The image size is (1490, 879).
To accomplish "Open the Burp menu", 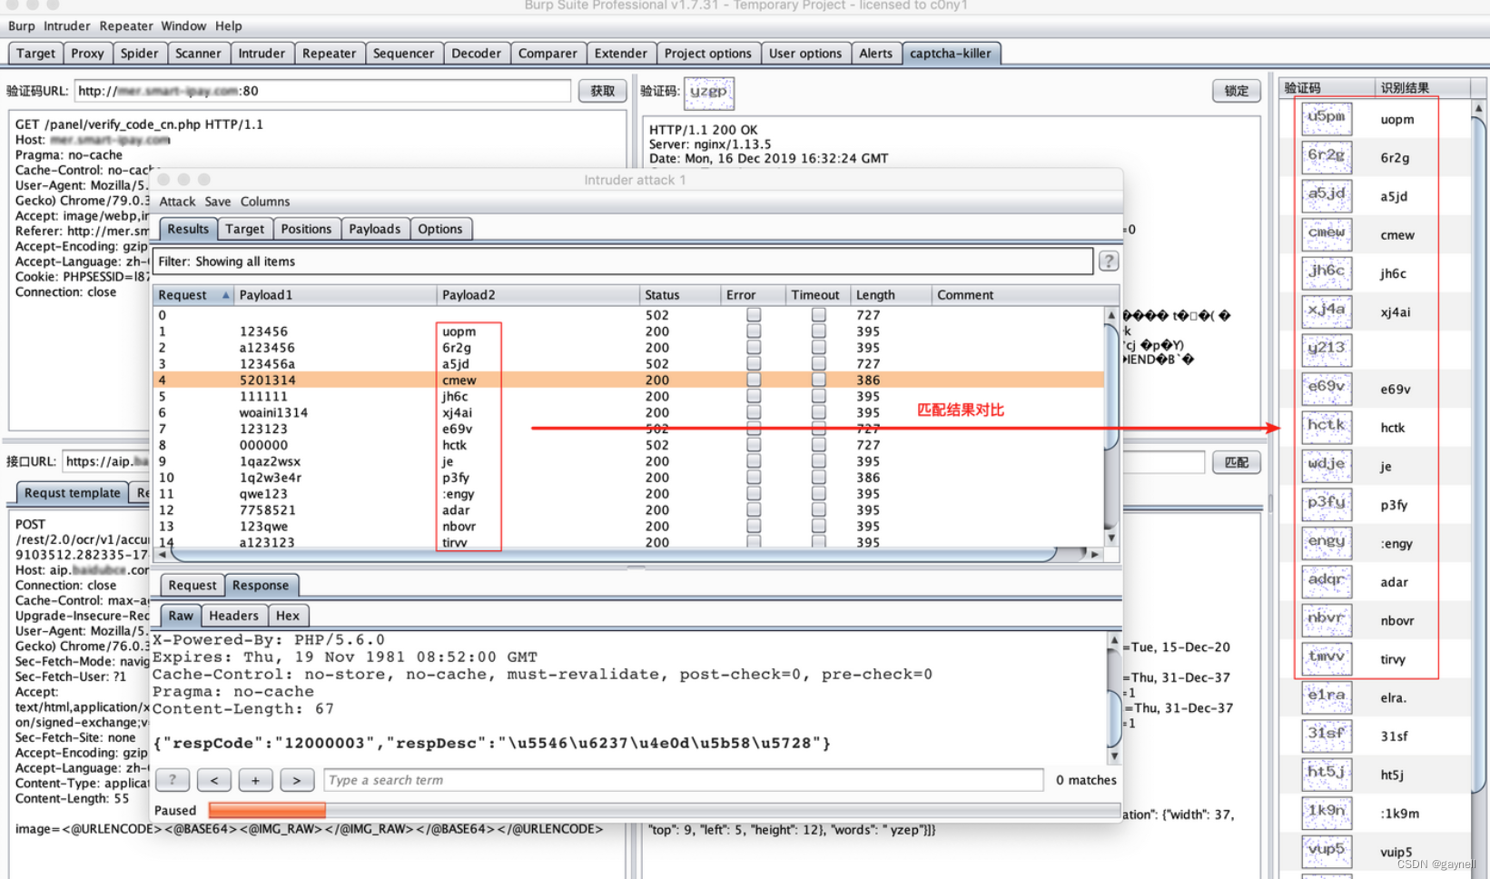I will pos(22,26).
